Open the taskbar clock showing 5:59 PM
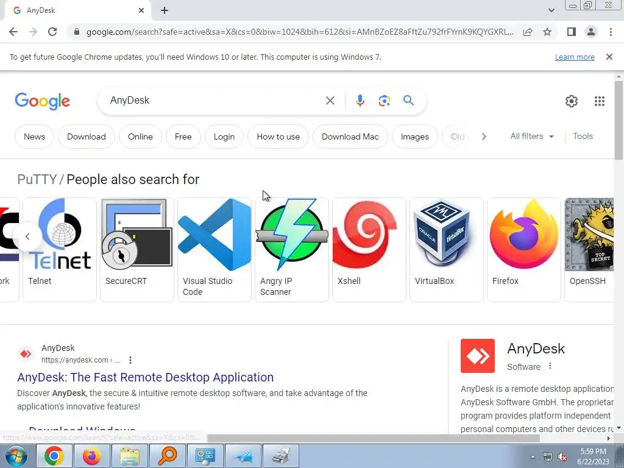The image size is (624, 468). pyautogui.click(x=593, y=456)
